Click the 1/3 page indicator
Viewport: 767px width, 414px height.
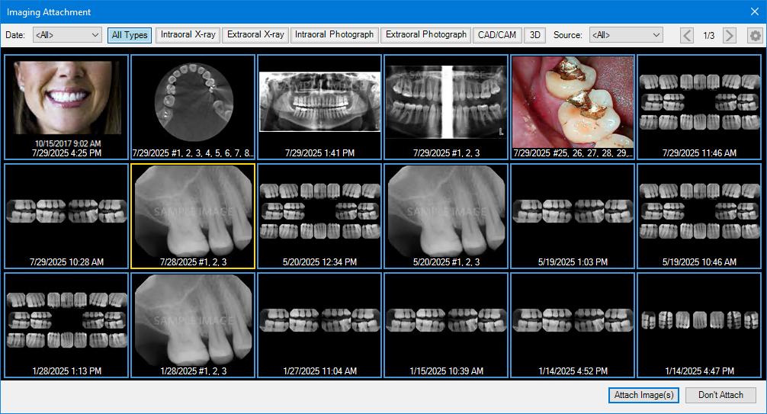708,35
